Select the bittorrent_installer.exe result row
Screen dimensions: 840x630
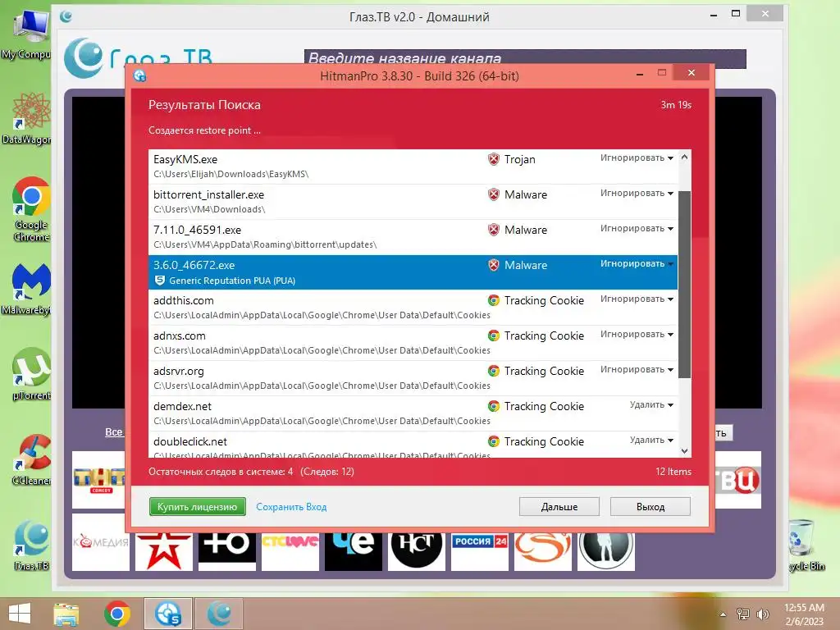coord(413,202)
